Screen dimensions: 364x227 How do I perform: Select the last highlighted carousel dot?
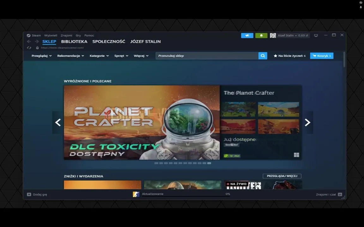[209, 163]
